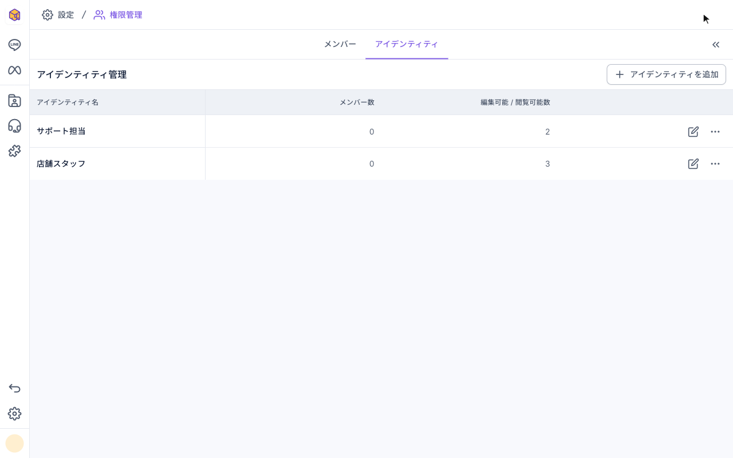The image size is (733, 458).
Task: Open the settings gear at the bottom of the sidebar
Action: point(14,413)
